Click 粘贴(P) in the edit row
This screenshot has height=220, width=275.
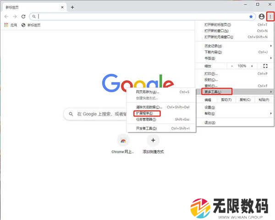tap(264, 100)
